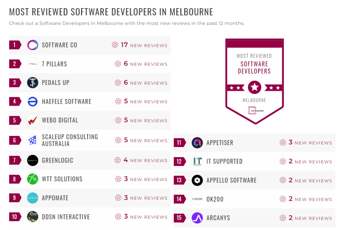
Task: Select the Scaleup Consulting Australia logo
Action: click(32, 140)
